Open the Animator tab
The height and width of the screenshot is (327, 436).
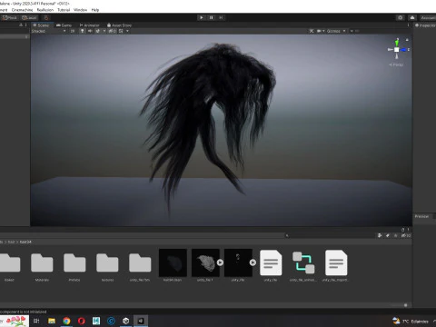(x=89, y=25)
